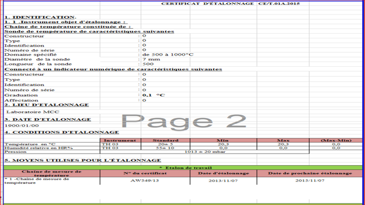
Task: Select the green 'Etalon de travail' header bar
Action: tap(182, 168)
